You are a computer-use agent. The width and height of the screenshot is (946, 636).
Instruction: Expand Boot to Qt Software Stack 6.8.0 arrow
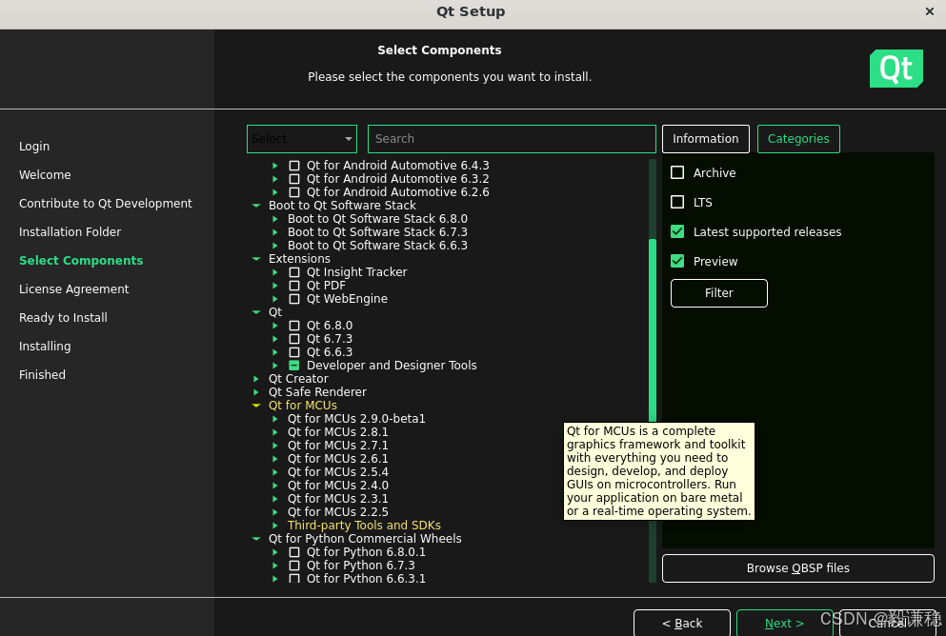coord(275,219)
